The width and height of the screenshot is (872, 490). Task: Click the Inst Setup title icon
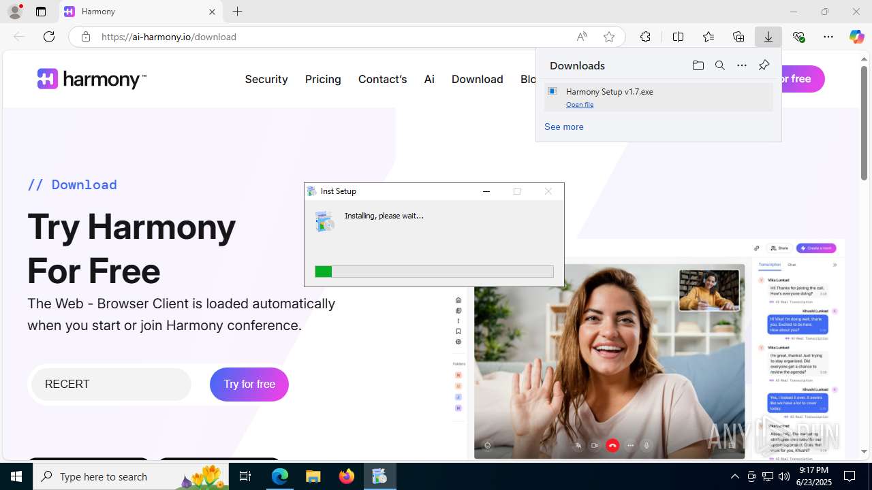click(x=312, y=191)
